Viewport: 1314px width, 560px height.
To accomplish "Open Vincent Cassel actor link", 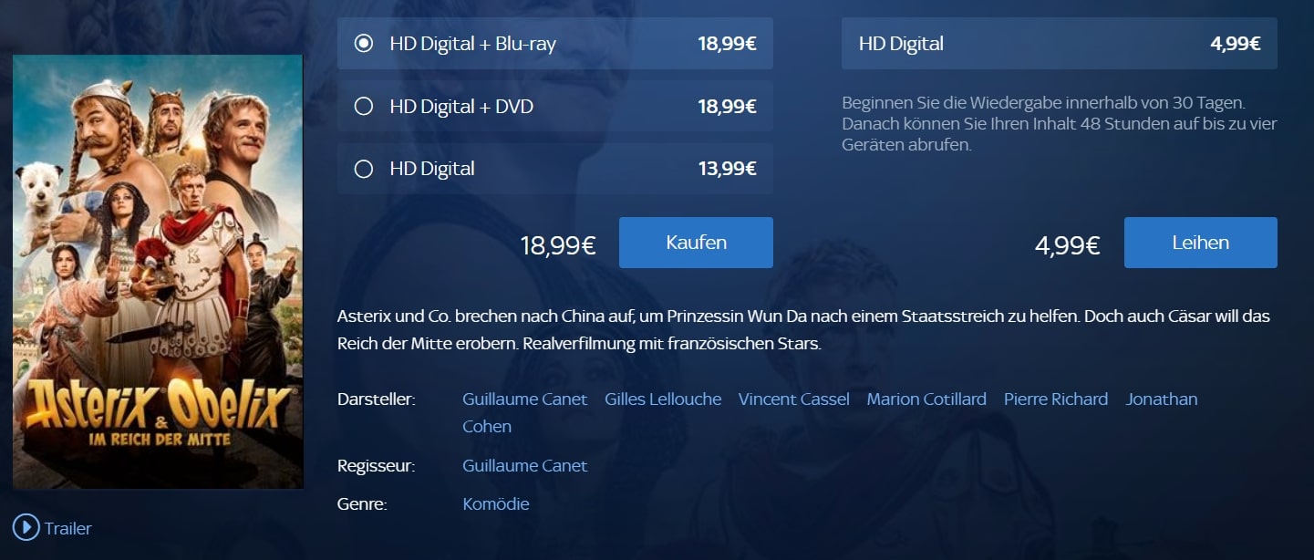I will [x=793, y=399].
